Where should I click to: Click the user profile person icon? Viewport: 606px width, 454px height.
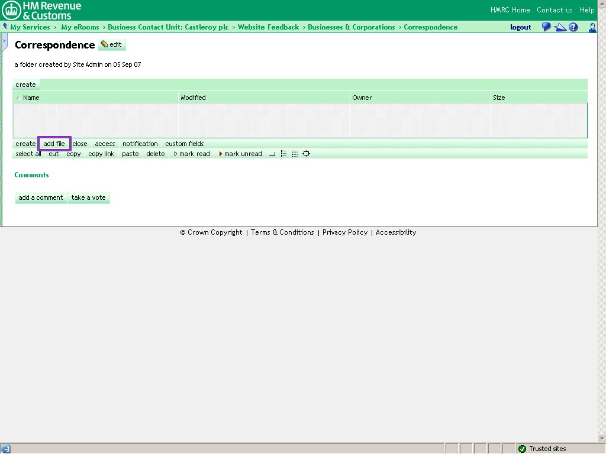(592, 27)
